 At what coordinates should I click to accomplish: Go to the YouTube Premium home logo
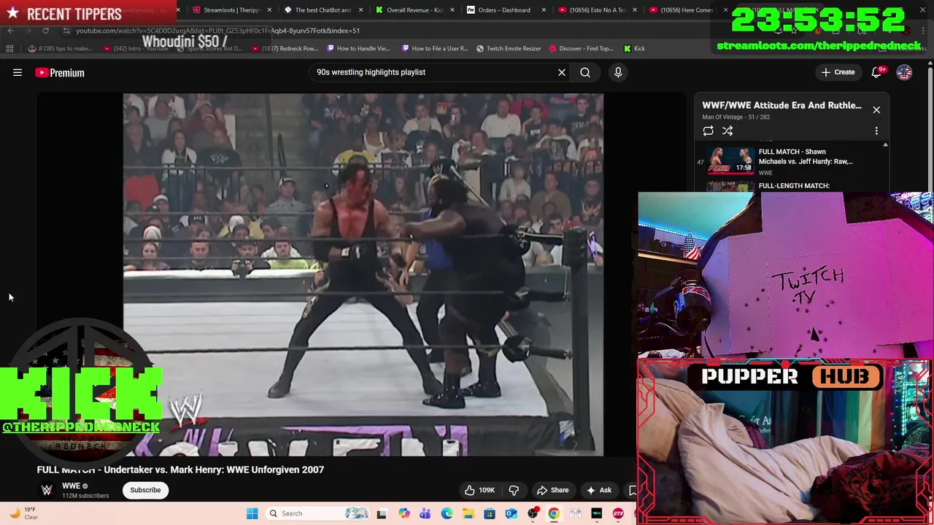[x=60, y=72]
